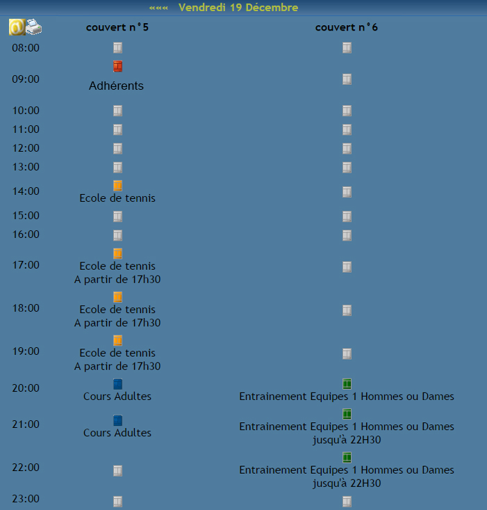
Task: Click the 08:00 time label
Action: click(26, 48)
